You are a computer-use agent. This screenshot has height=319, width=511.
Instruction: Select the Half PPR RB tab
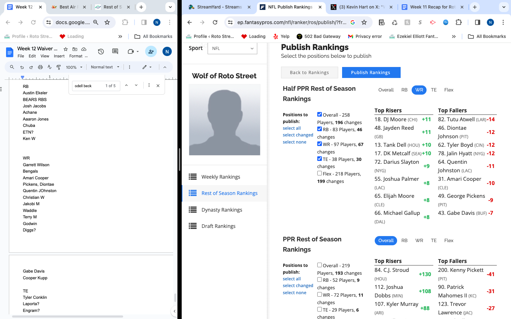(x=404, y=90)
